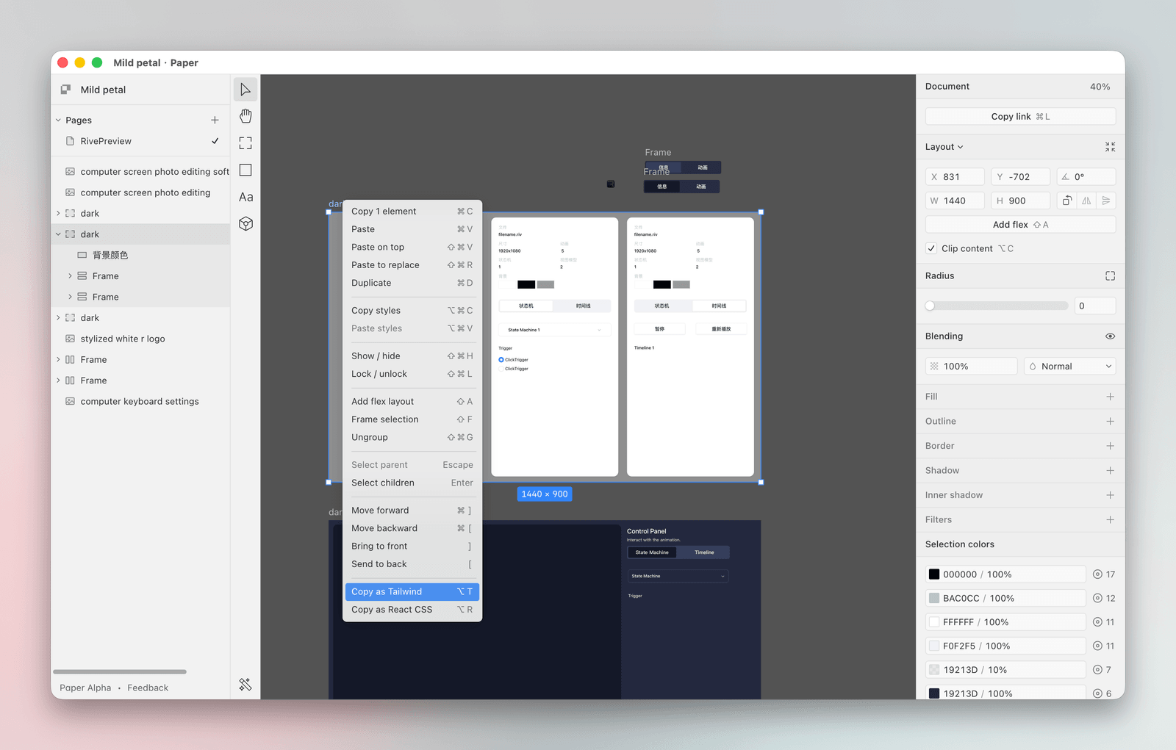Toggle Blending visibility eye icon

[x=1110, y=336]
